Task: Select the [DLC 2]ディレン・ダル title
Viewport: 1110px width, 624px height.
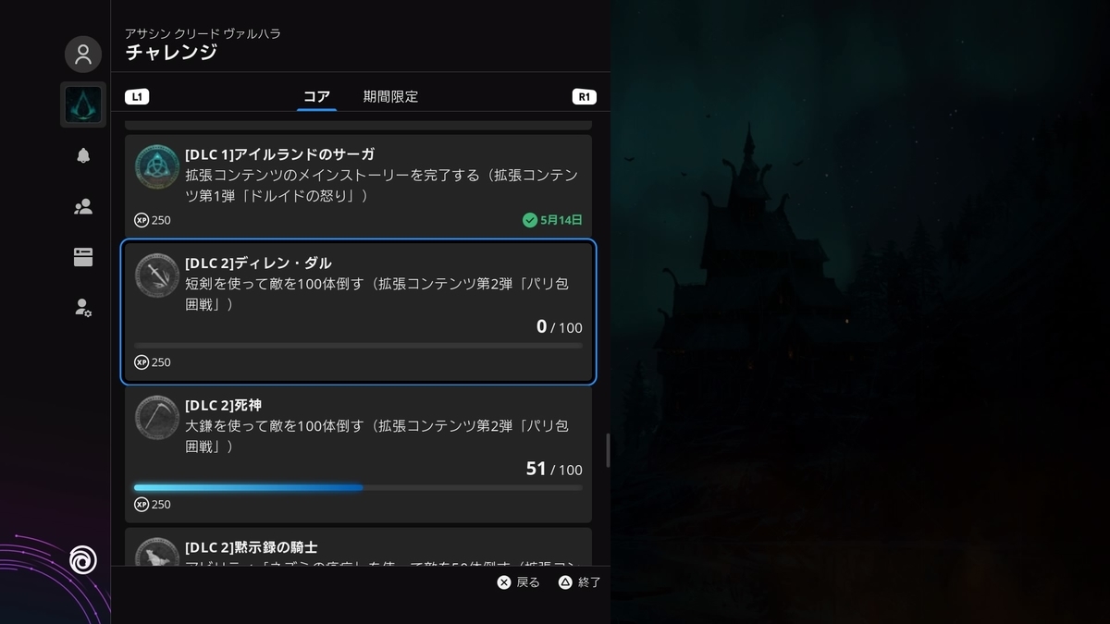Action: 258,263
